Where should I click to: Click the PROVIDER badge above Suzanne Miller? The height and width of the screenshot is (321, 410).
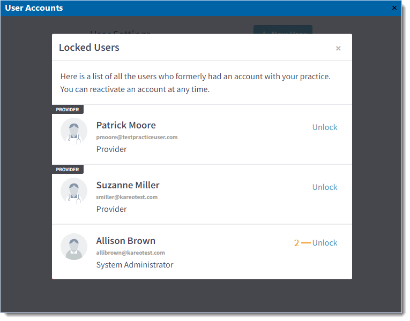(68, 171)
